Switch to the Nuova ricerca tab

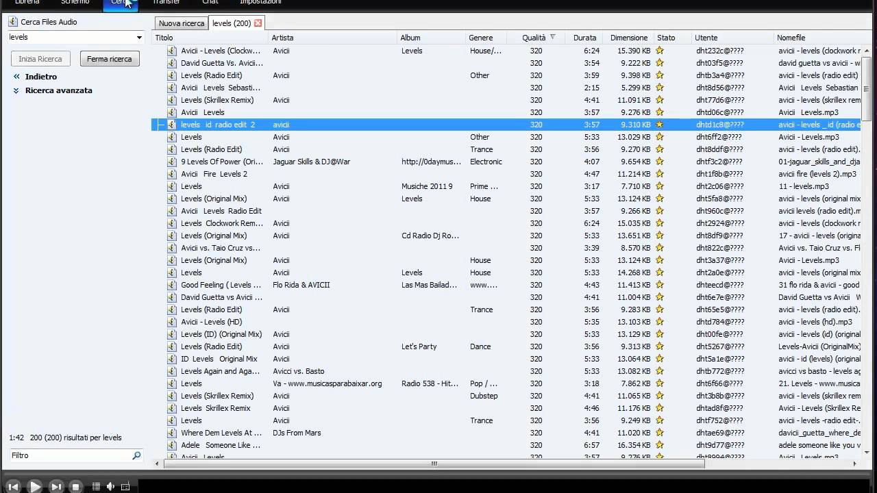coord(182,23)
